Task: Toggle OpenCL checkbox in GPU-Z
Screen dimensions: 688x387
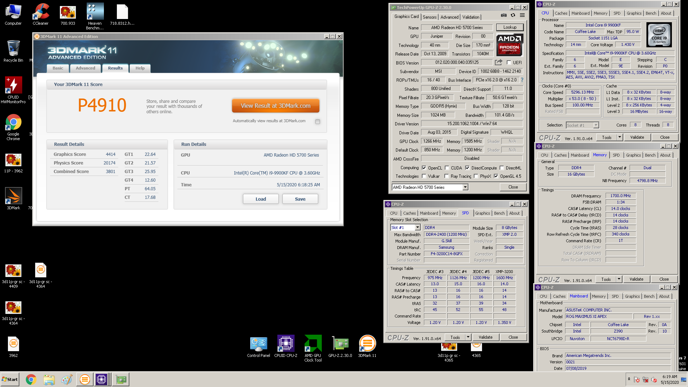Action: [x=424, y=168]
